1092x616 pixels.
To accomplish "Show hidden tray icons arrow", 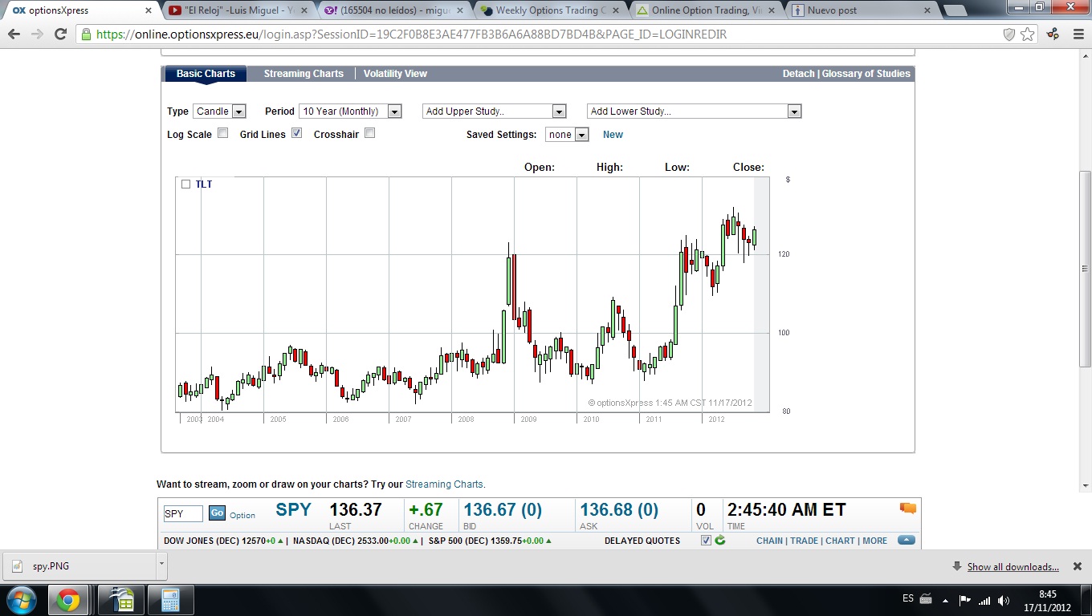I will click(x=947, y=600).
